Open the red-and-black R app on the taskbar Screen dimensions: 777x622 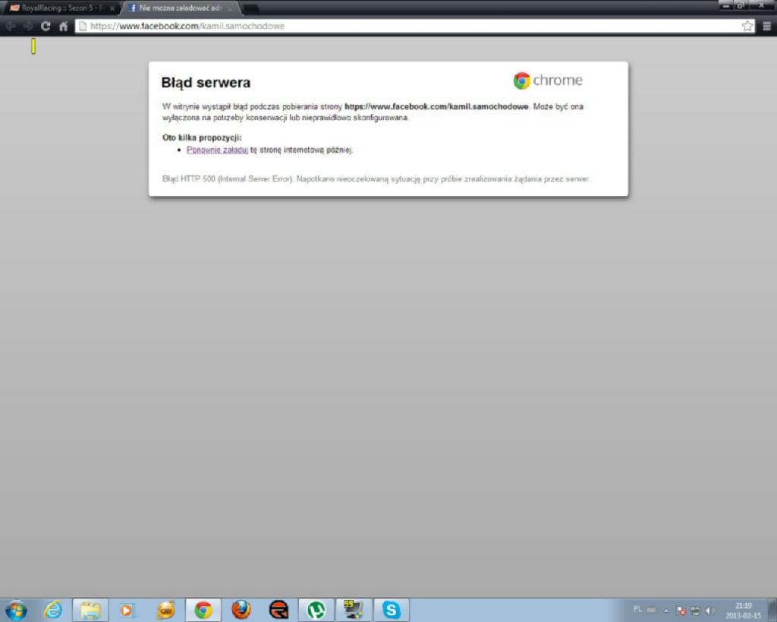click(279, 610)
